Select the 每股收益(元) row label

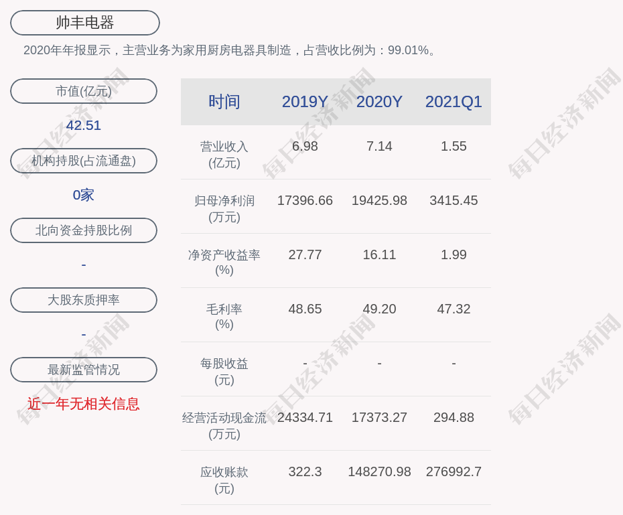(x=224, y=371)
